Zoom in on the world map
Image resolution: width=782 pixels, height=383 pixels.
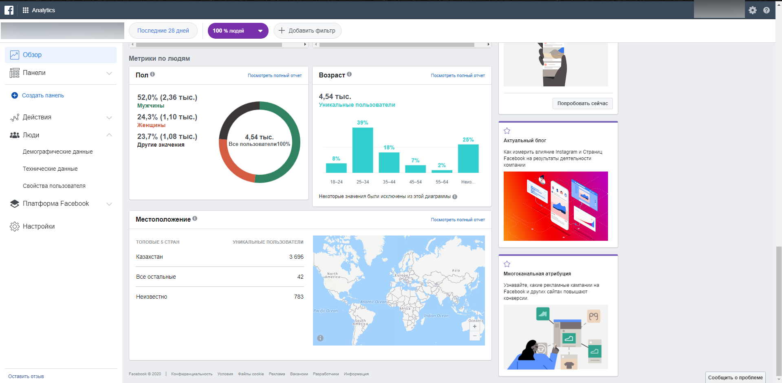(x=474, y=326)
